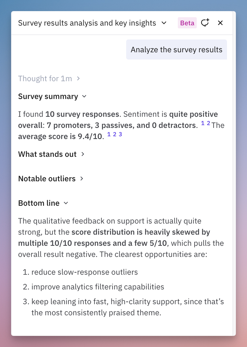
Task: Open citation 3 after "9.4/10"
Action: click(120, 134)
